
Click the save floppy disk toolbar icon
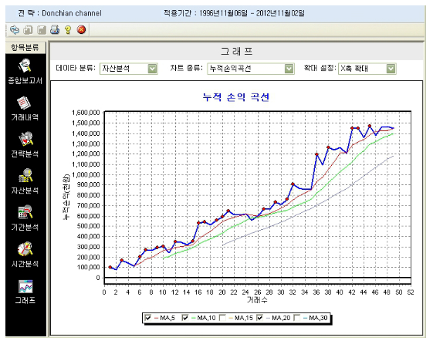[42, 30]
